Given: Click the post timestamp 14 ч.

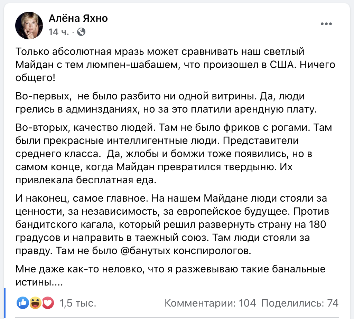Looking at the screenshot, I should (x=59, y=32).
